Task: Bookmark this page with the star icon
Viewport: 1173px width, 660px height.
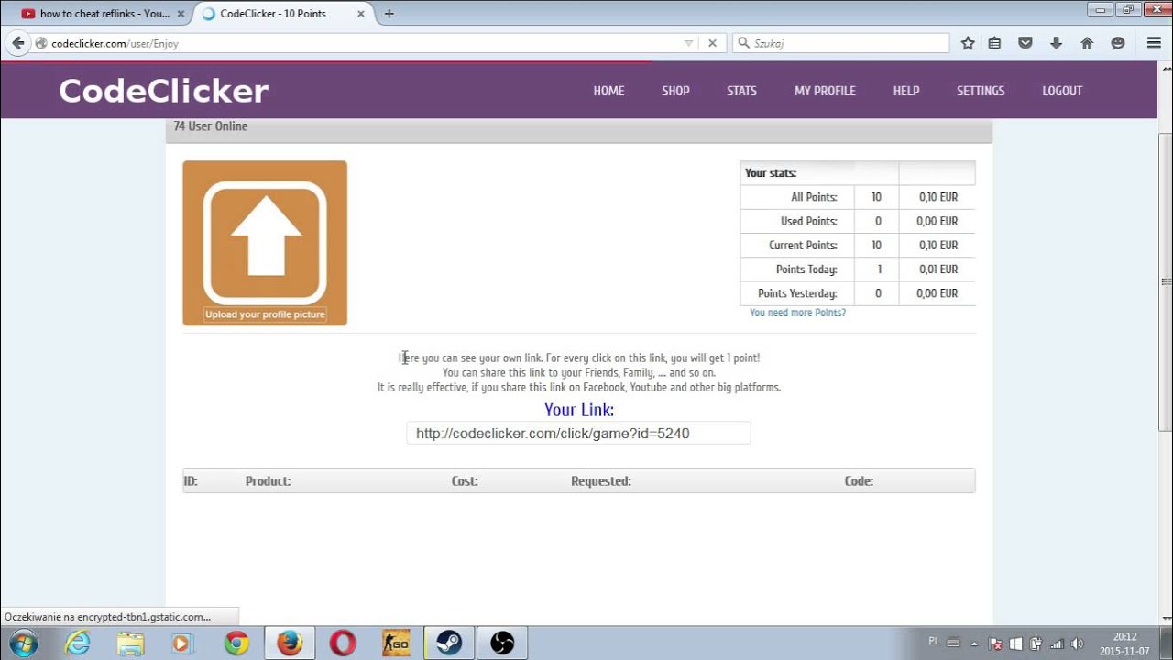Action: pyautogui.click(x=968, y=43)
